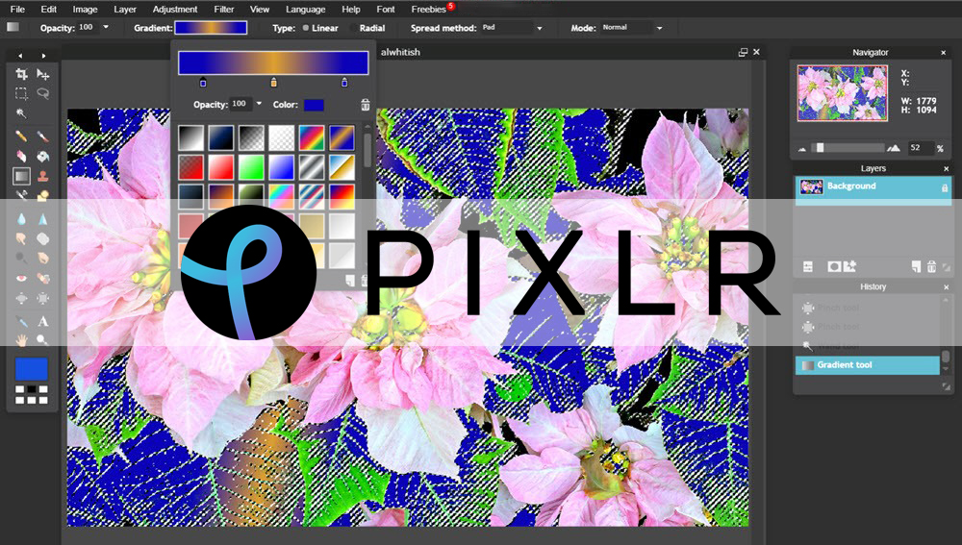Viewport: 962px width, 545px height.
Task: Close the Layers panel
Action: [946, 168]
